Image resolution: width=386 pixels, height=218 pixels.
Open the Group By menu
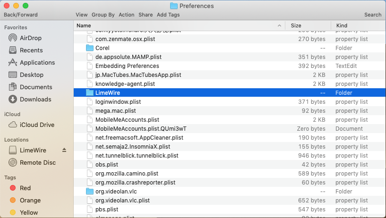pyautogui.click(x=103, y=15)
